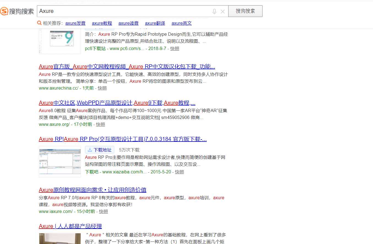Open related suggestion axure教程
This screenshot has width=373, height=244.
tap(102, 23)
